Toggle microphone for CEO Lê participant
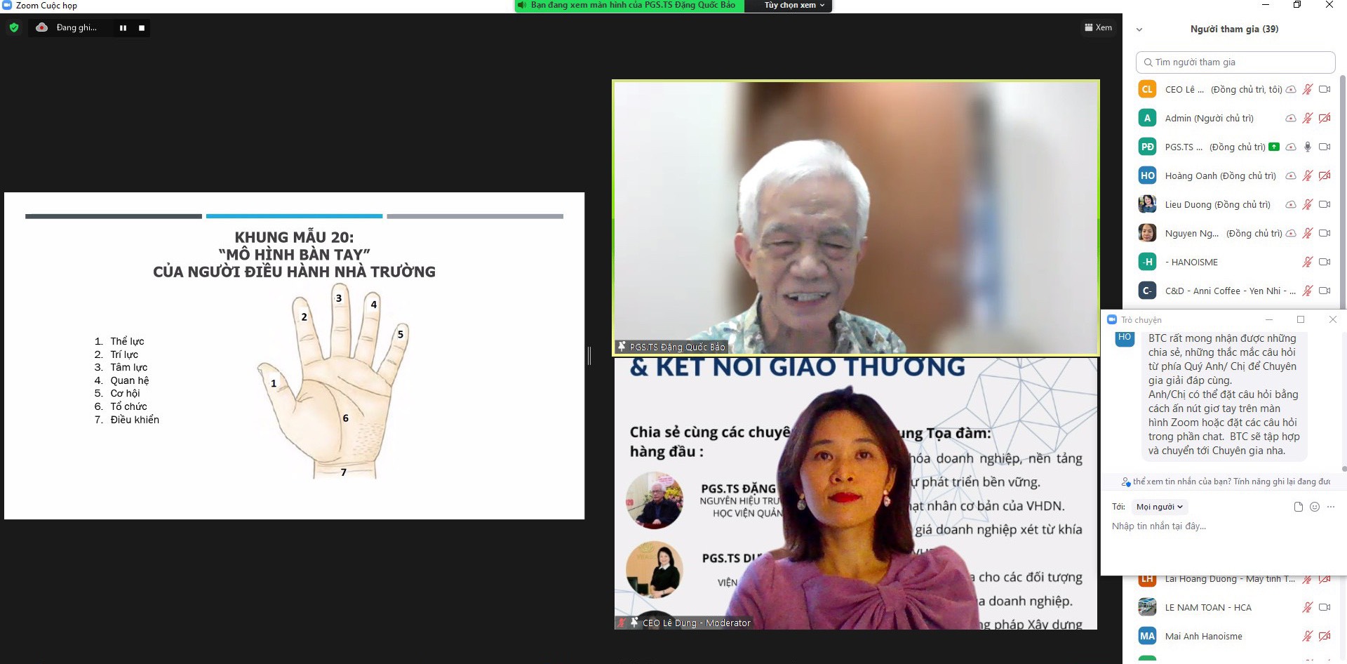This screenshot has width=1347, height=664. click(x=1307, y=90)
